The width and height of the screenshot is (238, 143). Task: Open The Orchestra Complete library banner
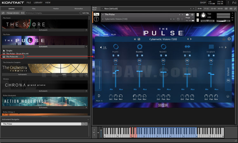tap(45, 68)
